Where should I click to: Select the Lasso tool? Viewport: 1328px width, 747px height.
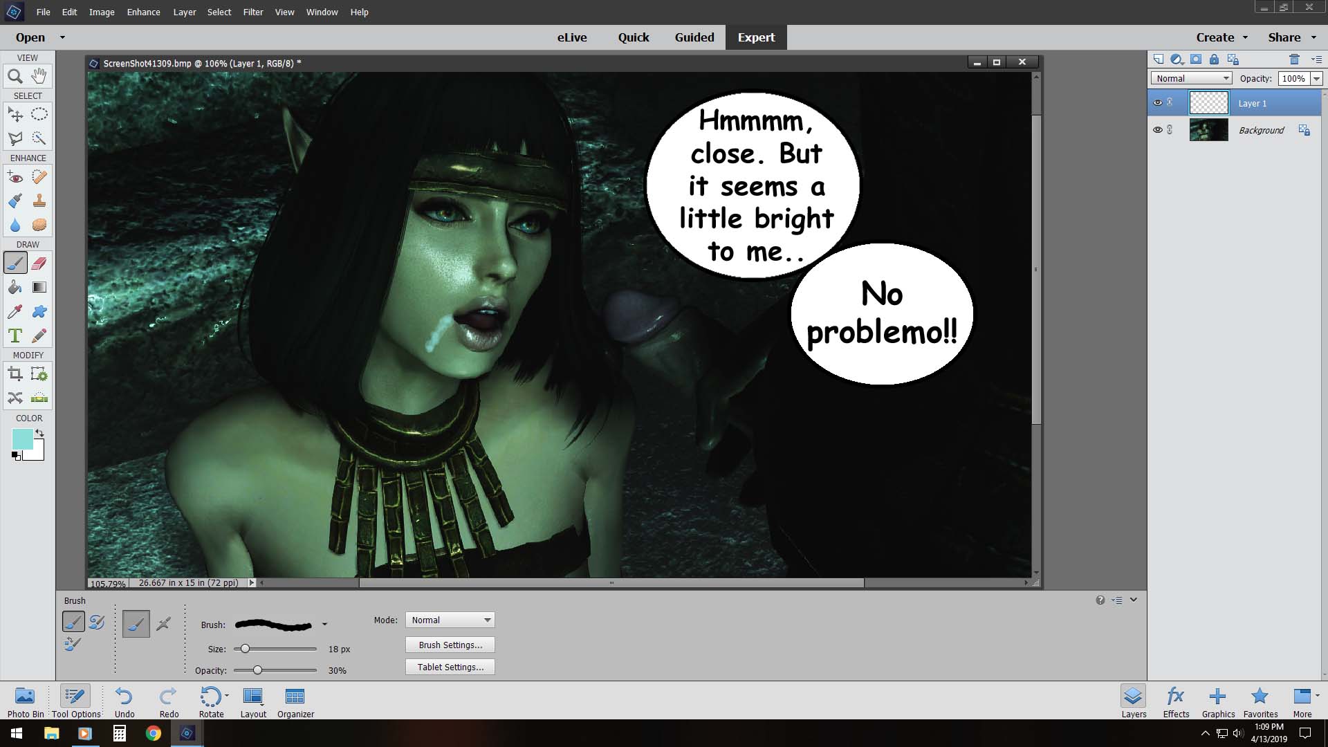(15, 138)
